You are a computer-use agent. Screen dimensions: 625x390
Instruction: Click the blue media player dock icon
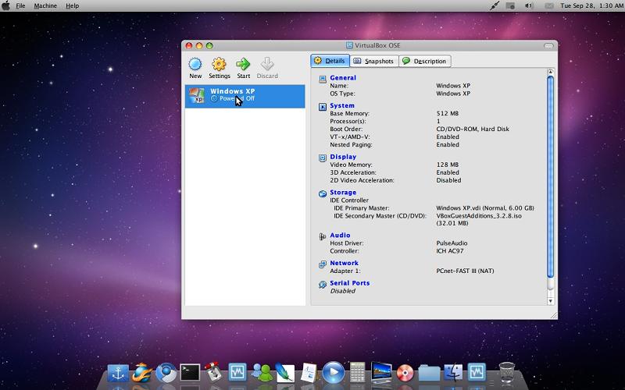[333, 372]
